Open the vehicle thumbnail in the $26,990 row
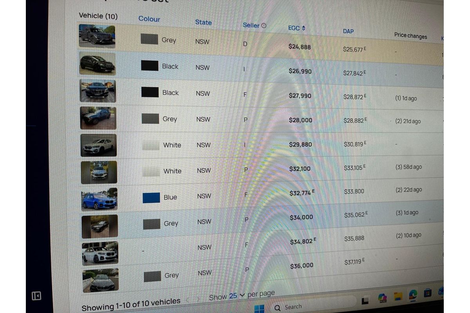Viewport: 470px width, 313px height. click(98, 63)
